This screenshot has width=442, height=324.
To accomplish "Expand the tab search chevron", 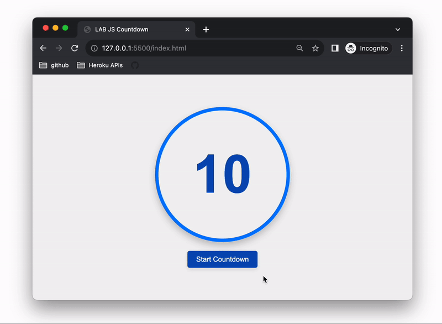I will [398, 29].
